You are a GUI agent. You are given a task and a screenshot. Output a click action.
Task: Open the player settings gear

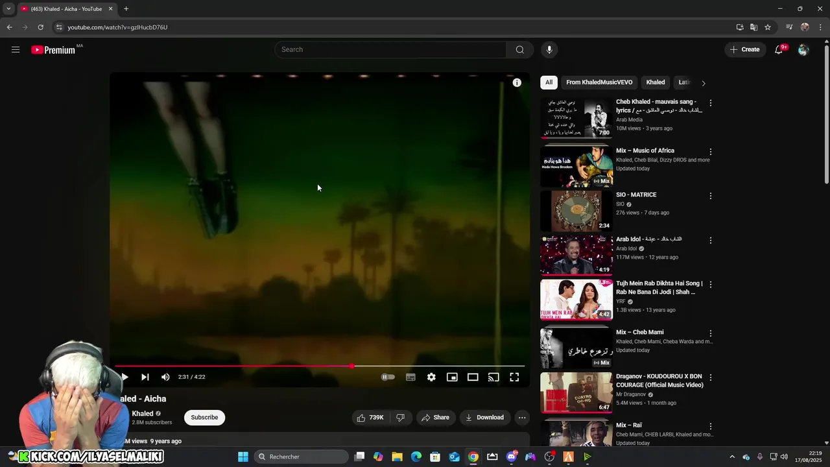(431, 377)
